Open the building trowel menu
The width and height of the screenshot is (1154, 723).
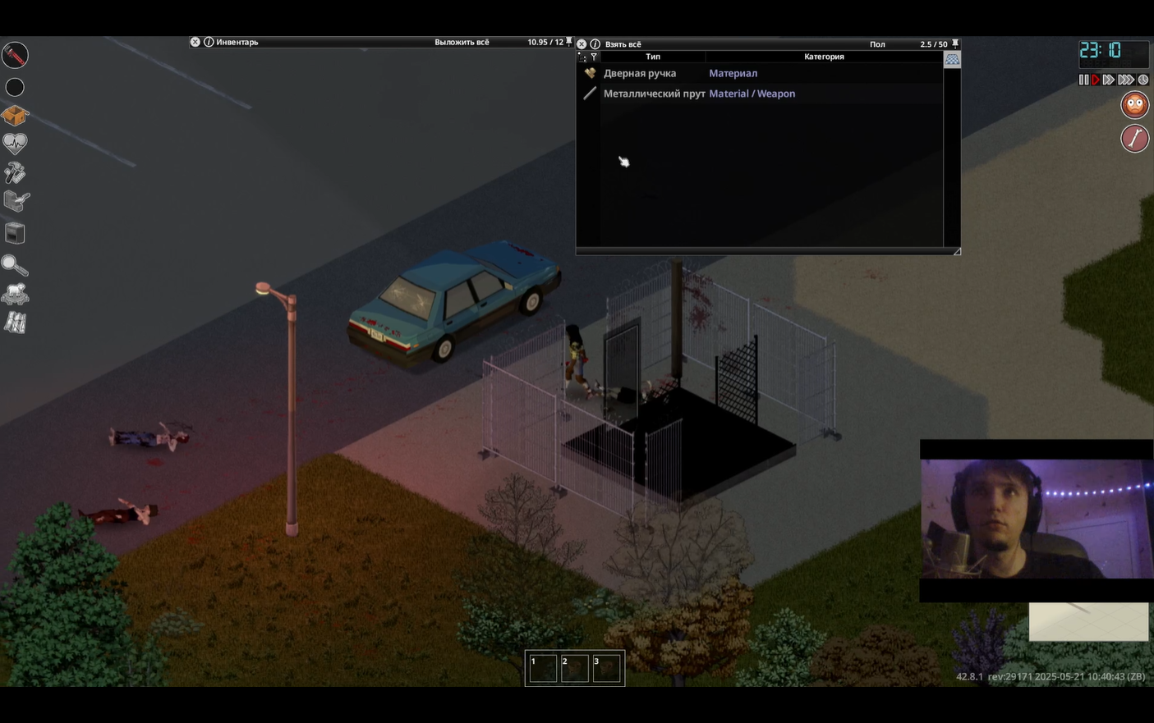pos(16,201)
